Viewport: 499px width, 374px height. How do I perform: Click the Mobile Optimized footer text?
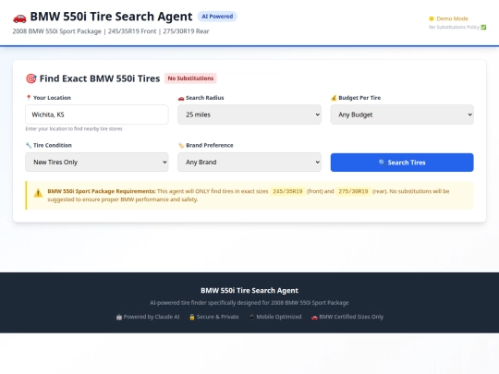(x=279, y=317)
